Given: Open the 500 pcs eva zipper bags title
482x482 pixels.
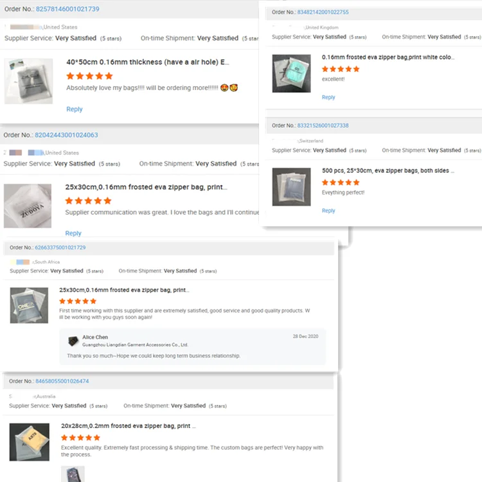Looking at the screenshot, I should coord(388,170).
